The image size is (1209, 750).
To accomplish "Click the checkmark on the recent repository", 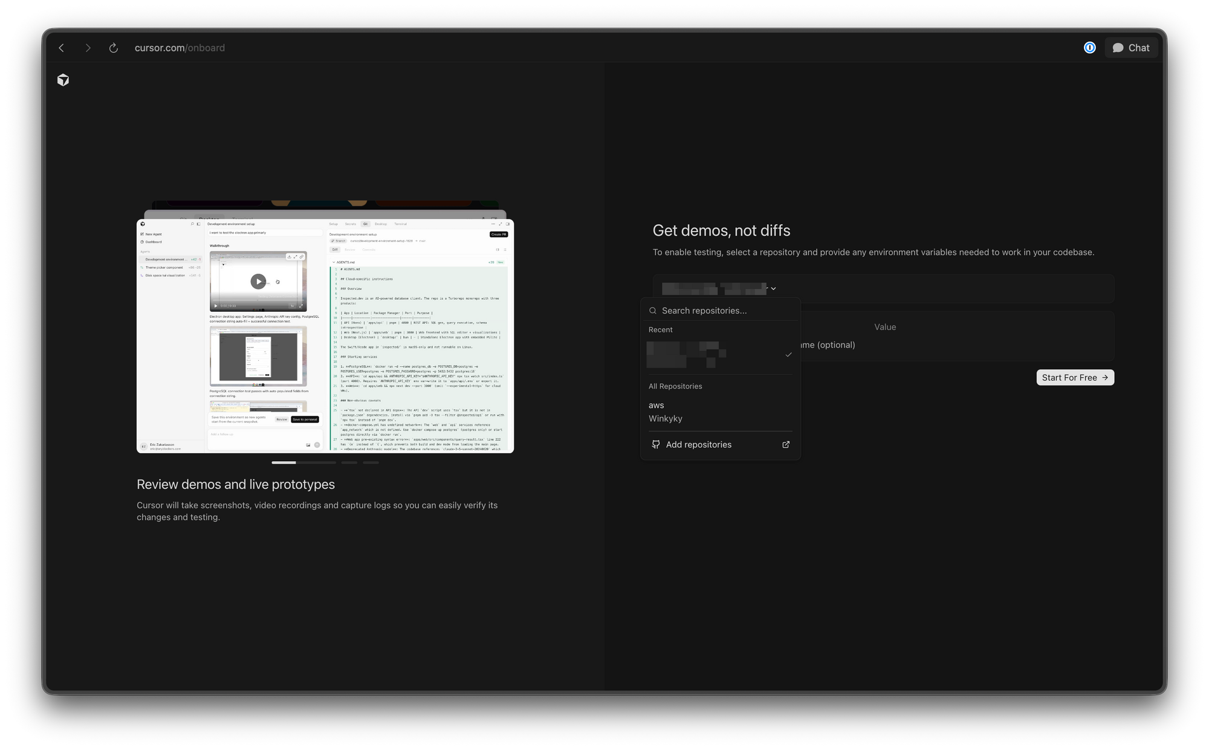I will (x=788, y=355).
